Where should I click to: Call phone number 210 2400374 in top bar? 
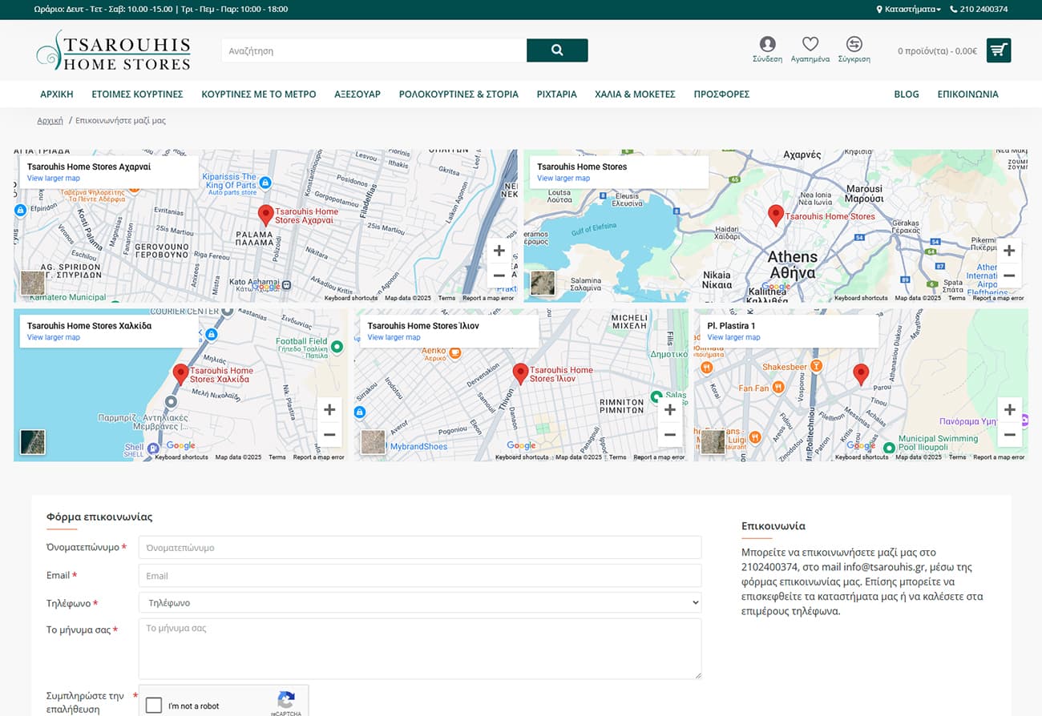(979, 10)
